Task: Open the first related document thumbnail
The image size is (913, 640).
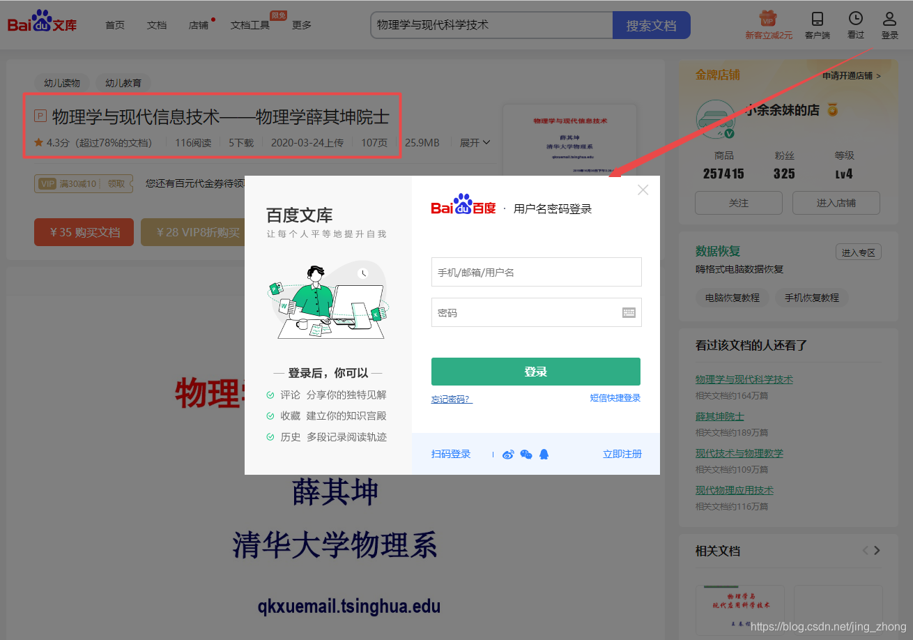Action: coord(740,610)
